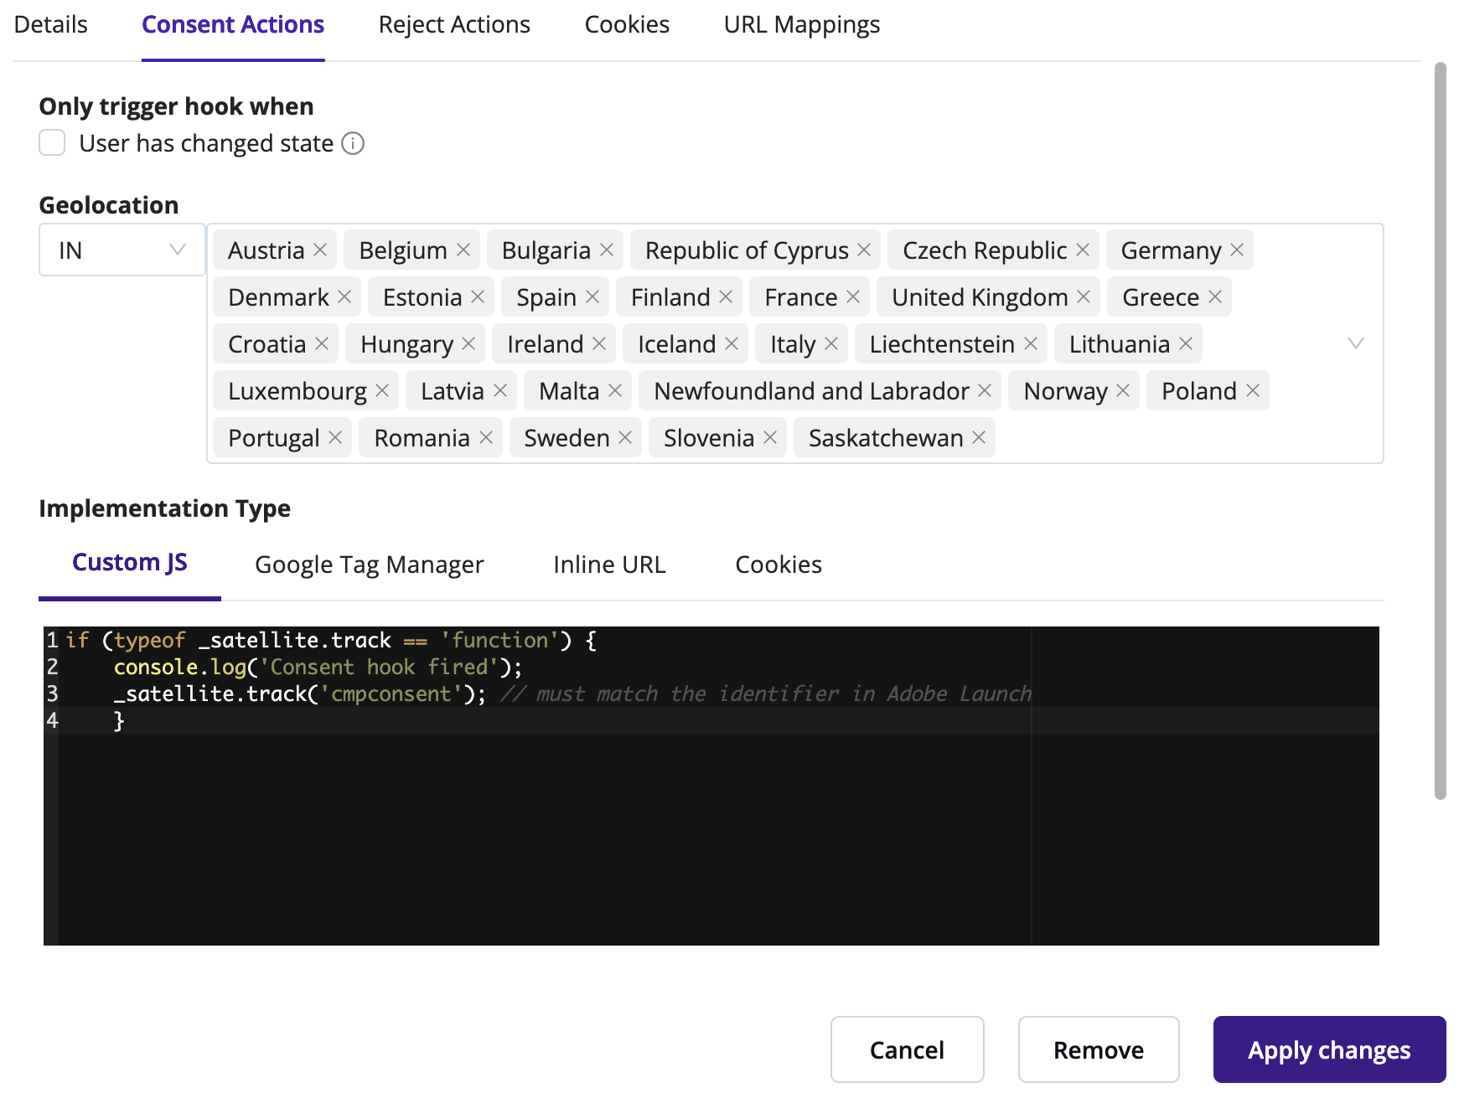Screen dimensions: 1459x1093
Task: Click the Remove button
Action: pyautogui.click(x=1099, y=1049)
